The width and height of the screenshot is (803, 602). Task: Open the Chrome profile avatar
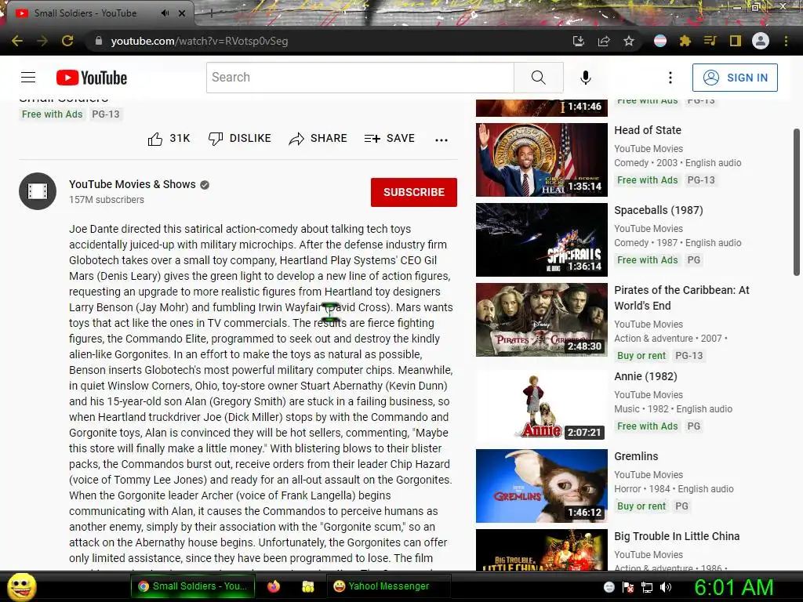point(761,41)
